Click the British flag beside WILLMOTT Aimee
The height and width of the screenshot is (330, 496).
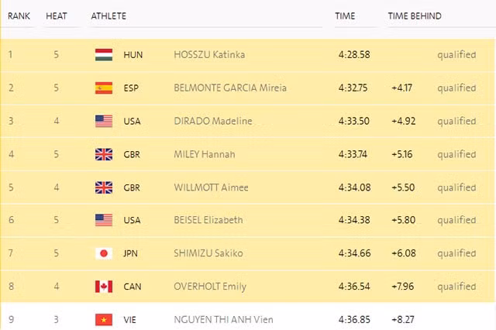pos(104,187)
